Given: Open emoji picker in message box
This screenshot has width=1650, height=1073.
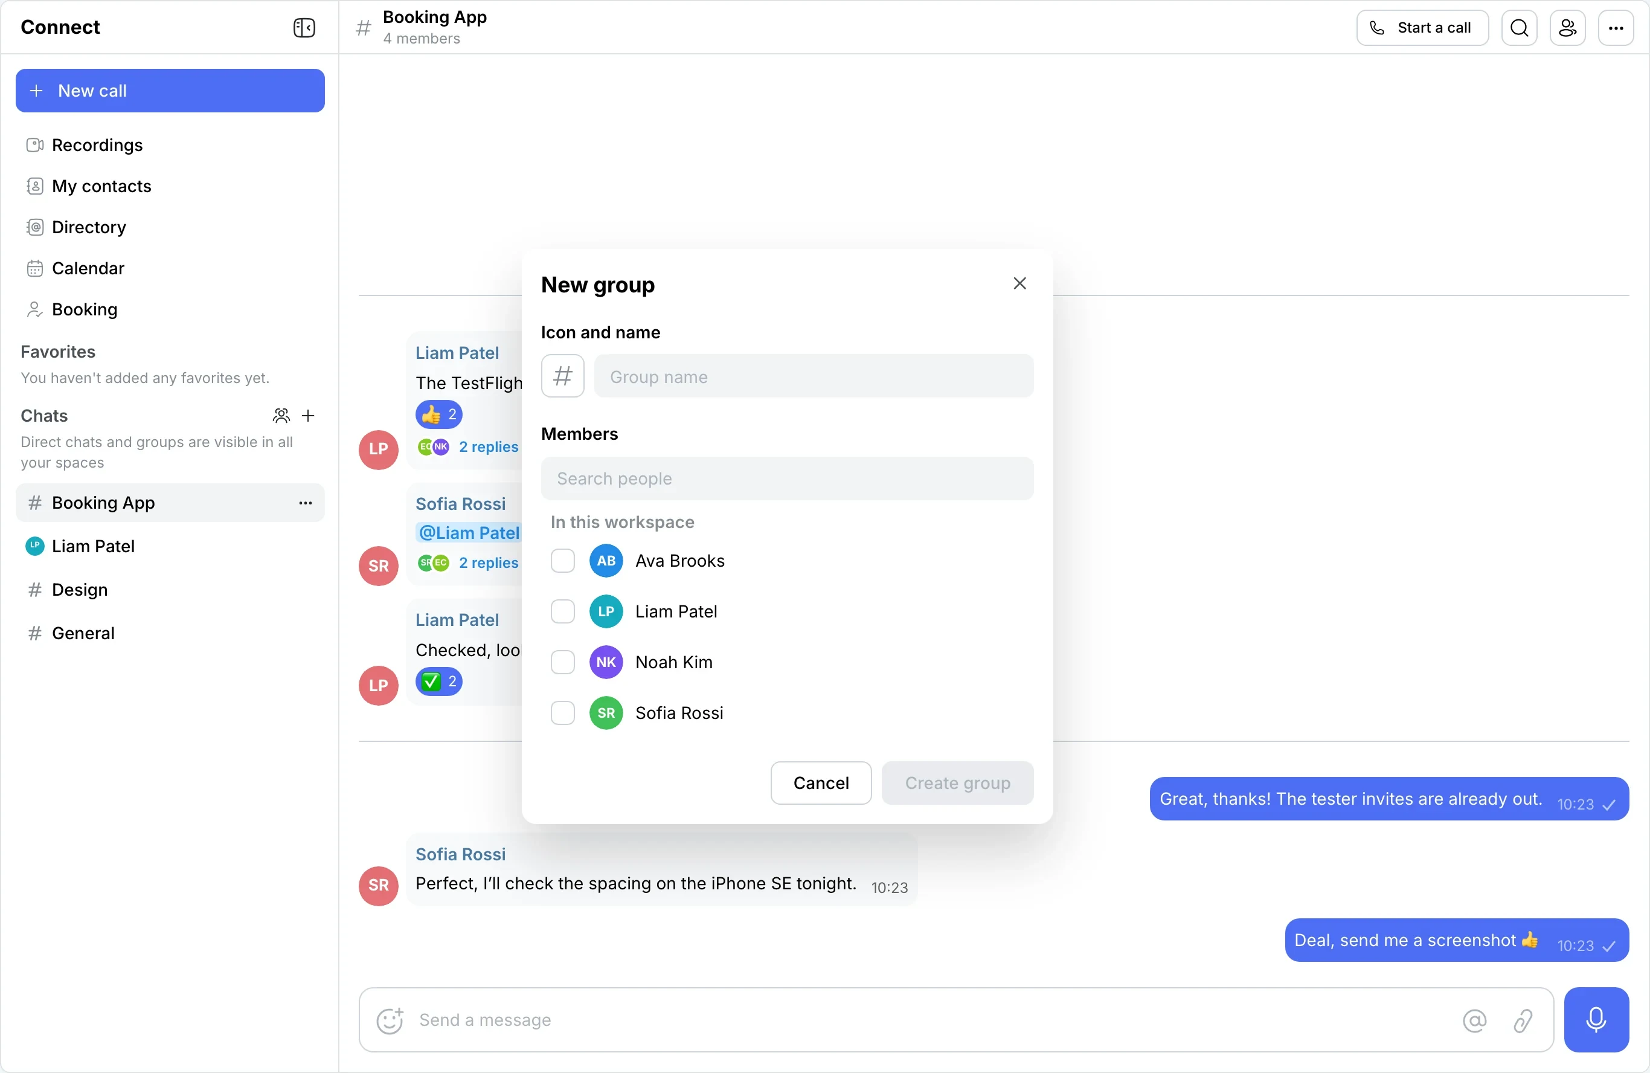Looking at the screenshot, I should click(x=390, y=1020).
